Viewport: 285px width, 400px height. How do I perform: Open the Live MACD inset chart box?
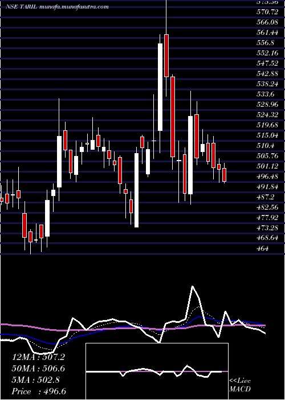pyautogui.click(x=157, y=371)
